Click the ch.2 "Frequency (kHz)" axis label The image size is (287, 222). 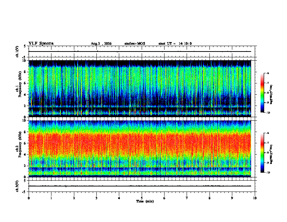(20, 144)
